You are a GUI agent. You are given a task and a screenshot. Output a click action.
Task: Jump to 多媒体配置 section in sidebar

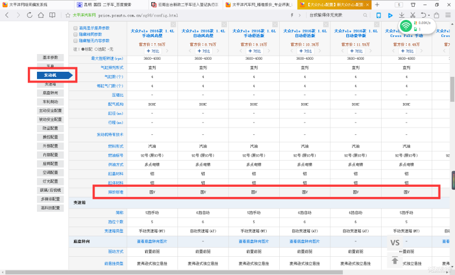coord(50,199)
